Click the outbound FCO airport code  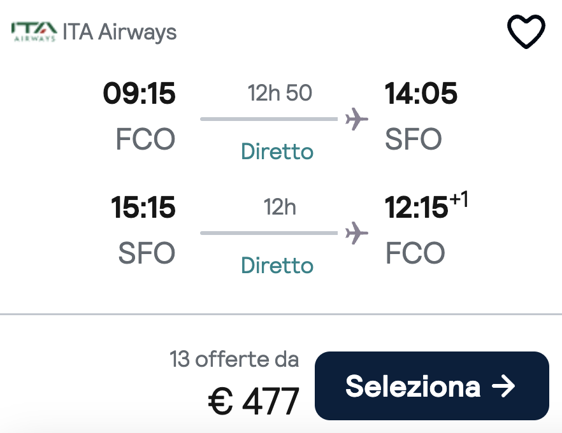click(145, 139)
